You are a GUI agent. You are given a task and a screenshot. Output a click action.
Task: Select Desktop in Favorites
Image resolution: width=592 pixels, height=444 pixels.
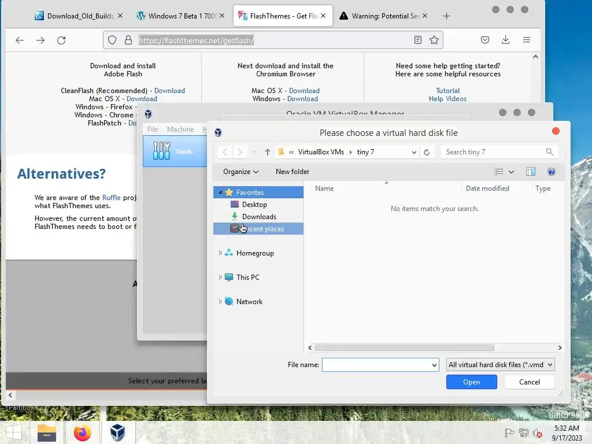[254, 204]
